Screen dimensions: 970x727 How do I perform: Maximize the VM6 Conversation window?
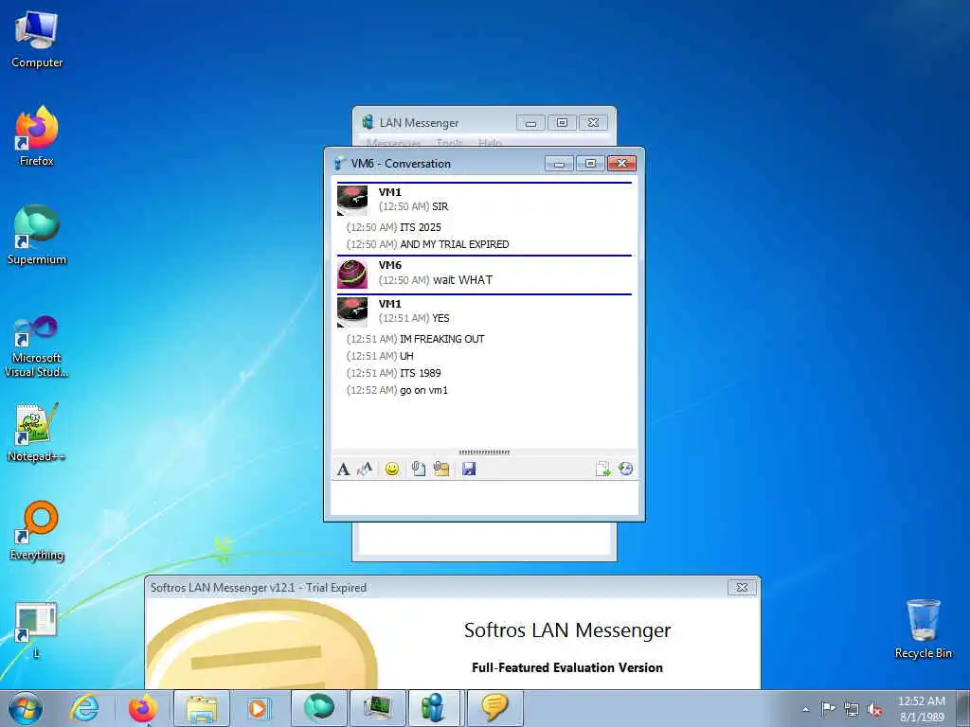[590, 163]
